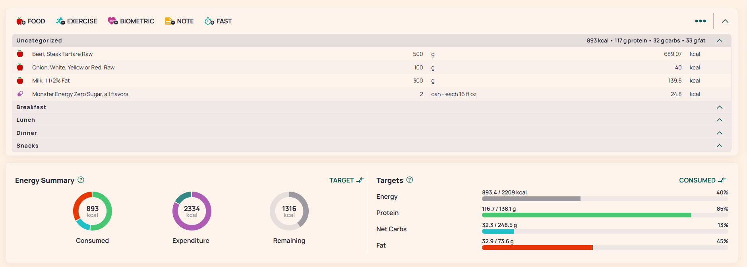Collapse the Uncategorized group chevron
747x267 pixels.
(720, 40)
